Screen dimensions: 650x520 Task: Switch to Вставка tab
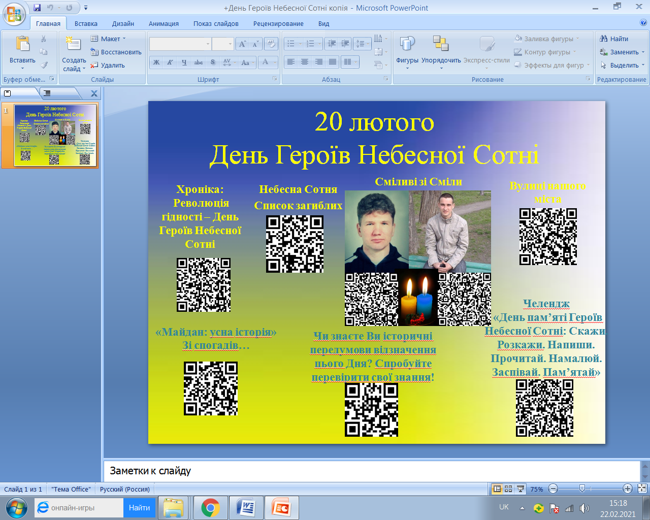click(86, 23)
